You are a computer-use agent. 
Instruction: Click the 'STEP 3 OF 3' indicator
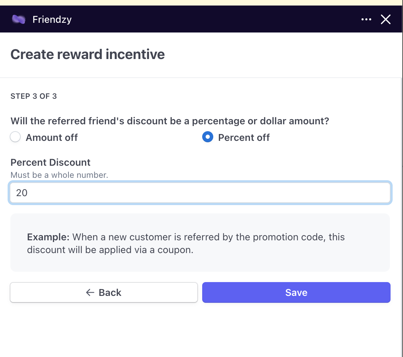[34, 96]
